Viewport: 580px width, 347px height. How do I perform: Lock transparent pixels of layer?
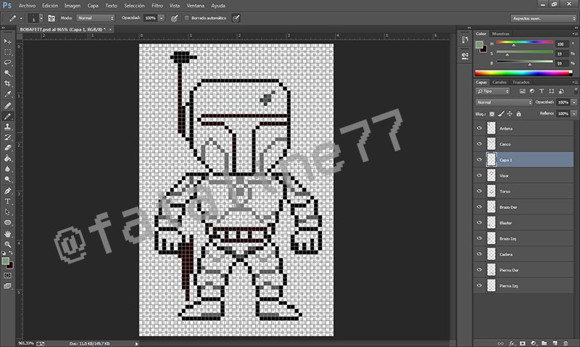[492, 114]
